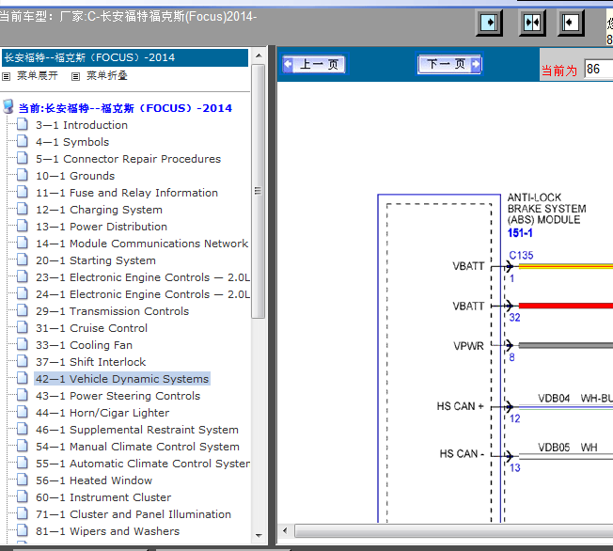Open 71—1 Cluster and Panel Illumination
This screenshot has height=551, width=613.
(134, 514)
